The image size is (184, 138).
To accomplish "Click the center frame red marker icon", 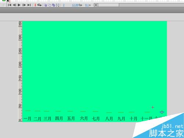I will click(35, 5).
